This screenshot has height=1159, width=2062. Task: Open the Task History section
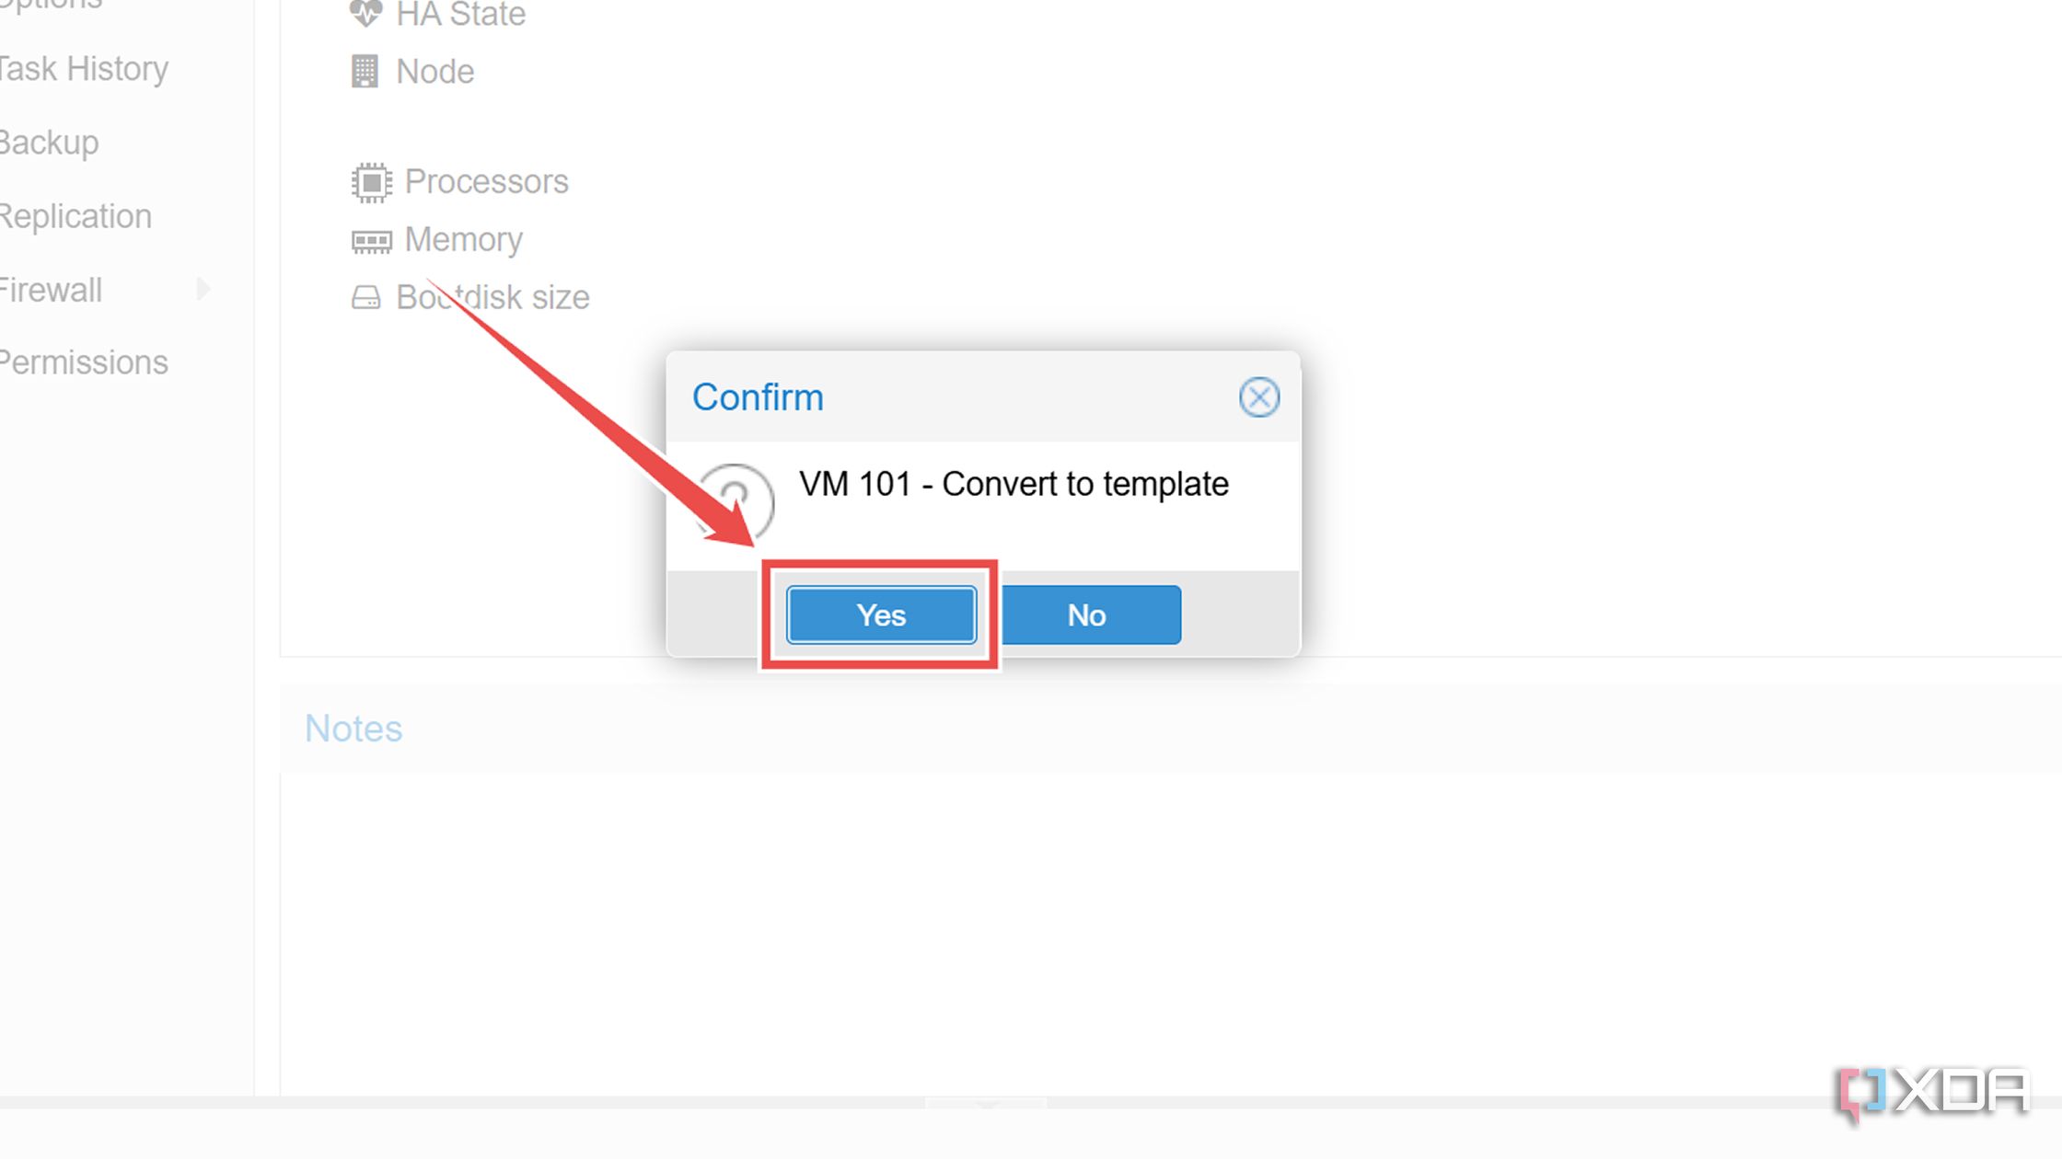pyautogui.click(x=84, y=69)
